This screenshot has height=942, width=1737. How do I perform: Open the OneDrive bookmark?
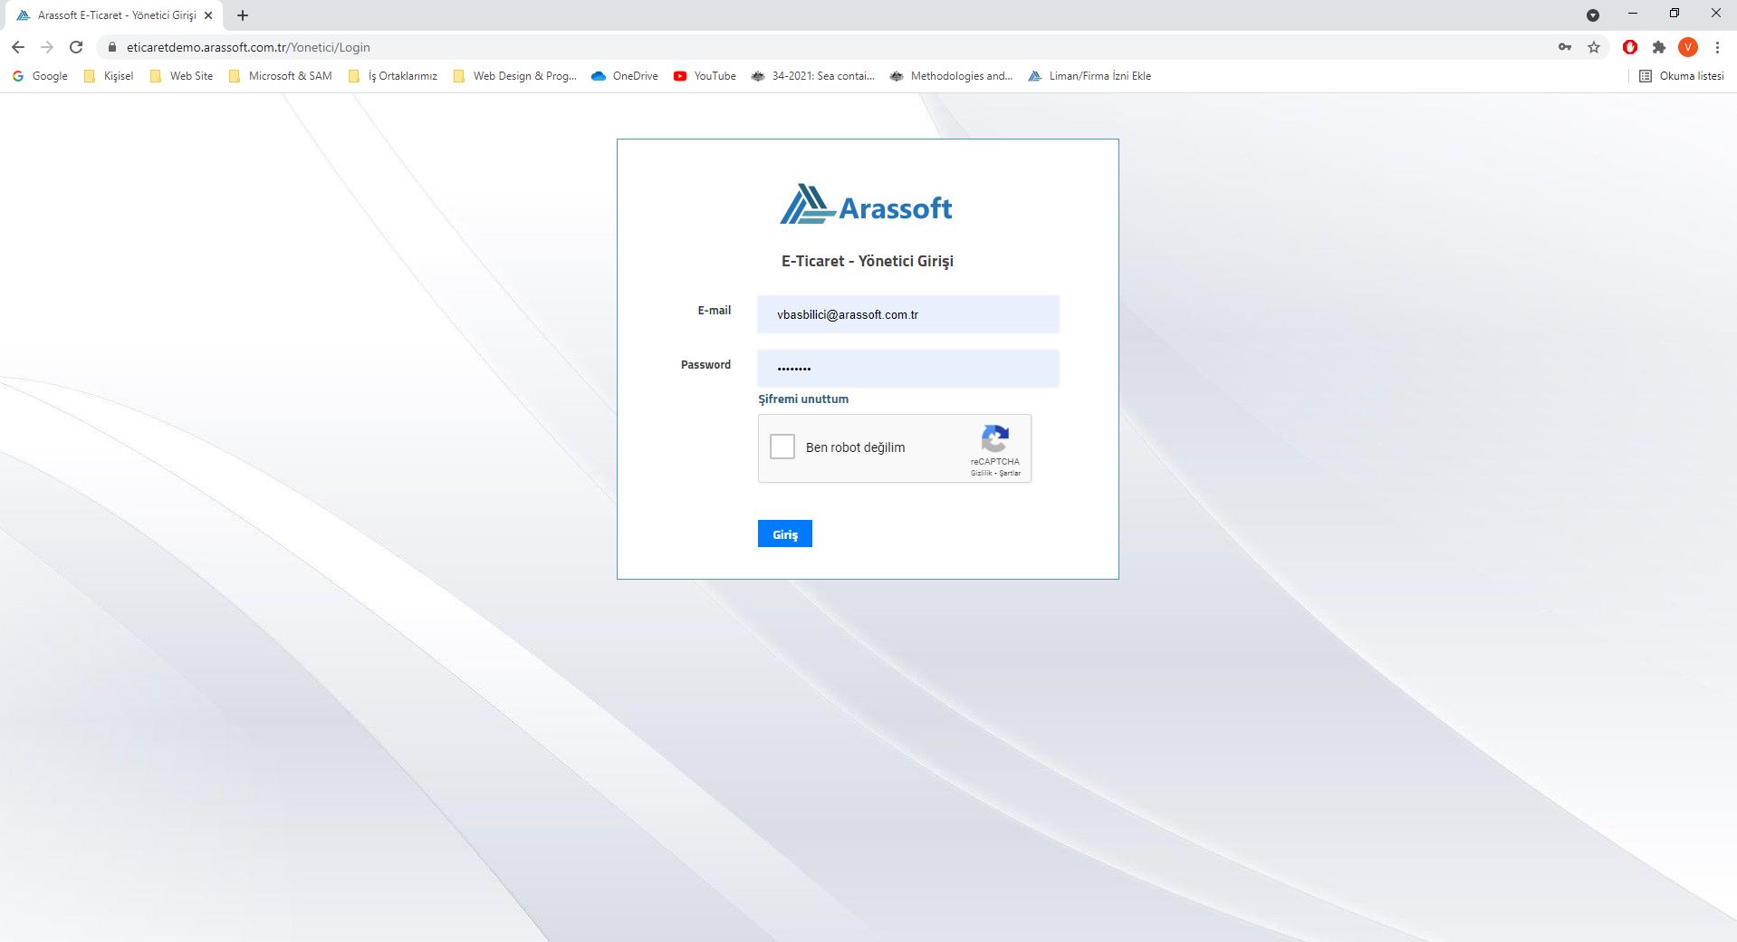pyautogui.click(x=625, y=76)
